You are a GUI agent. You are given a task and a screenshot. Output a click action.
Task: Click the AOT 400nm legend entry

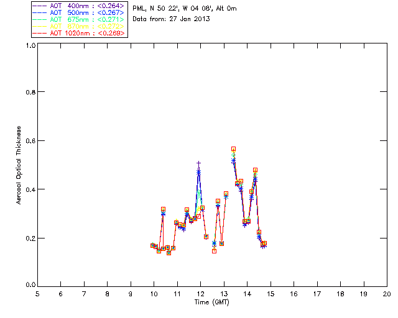coord(79,6)
